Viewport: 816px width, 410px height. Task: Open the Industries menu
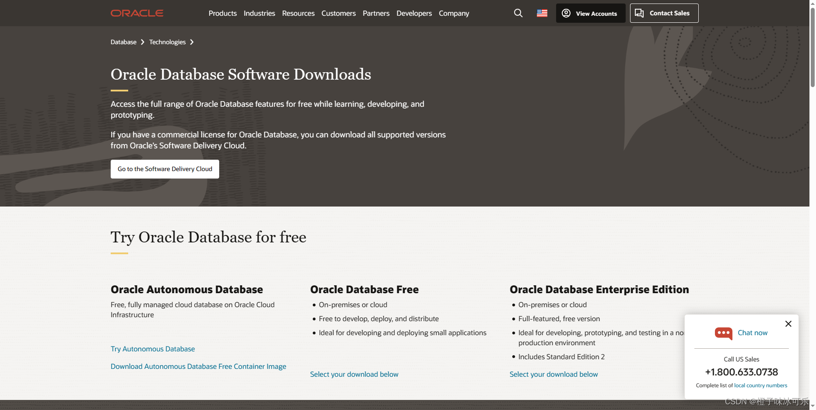(x=259, y=13)
